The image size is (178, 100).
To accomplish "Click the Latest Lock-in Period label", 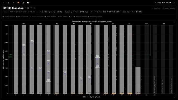I will [163, 86].
